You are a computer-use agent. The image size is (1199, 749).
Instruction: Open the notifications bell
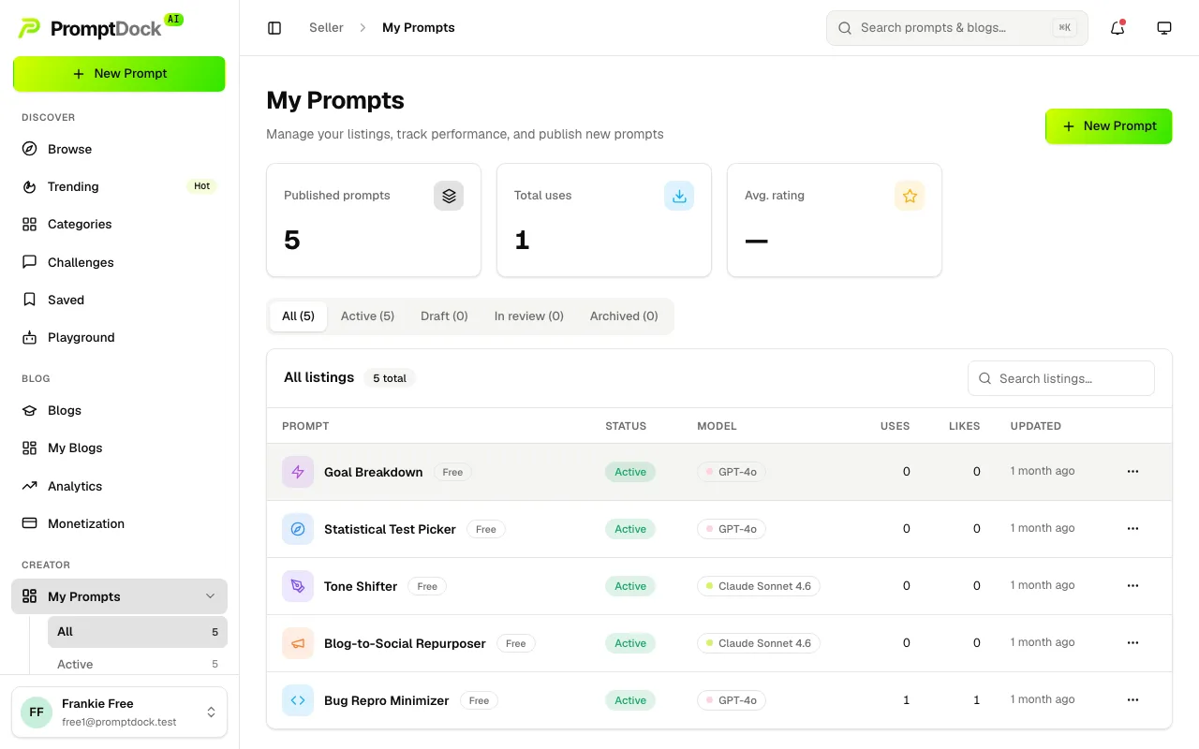click(1118, 28)
